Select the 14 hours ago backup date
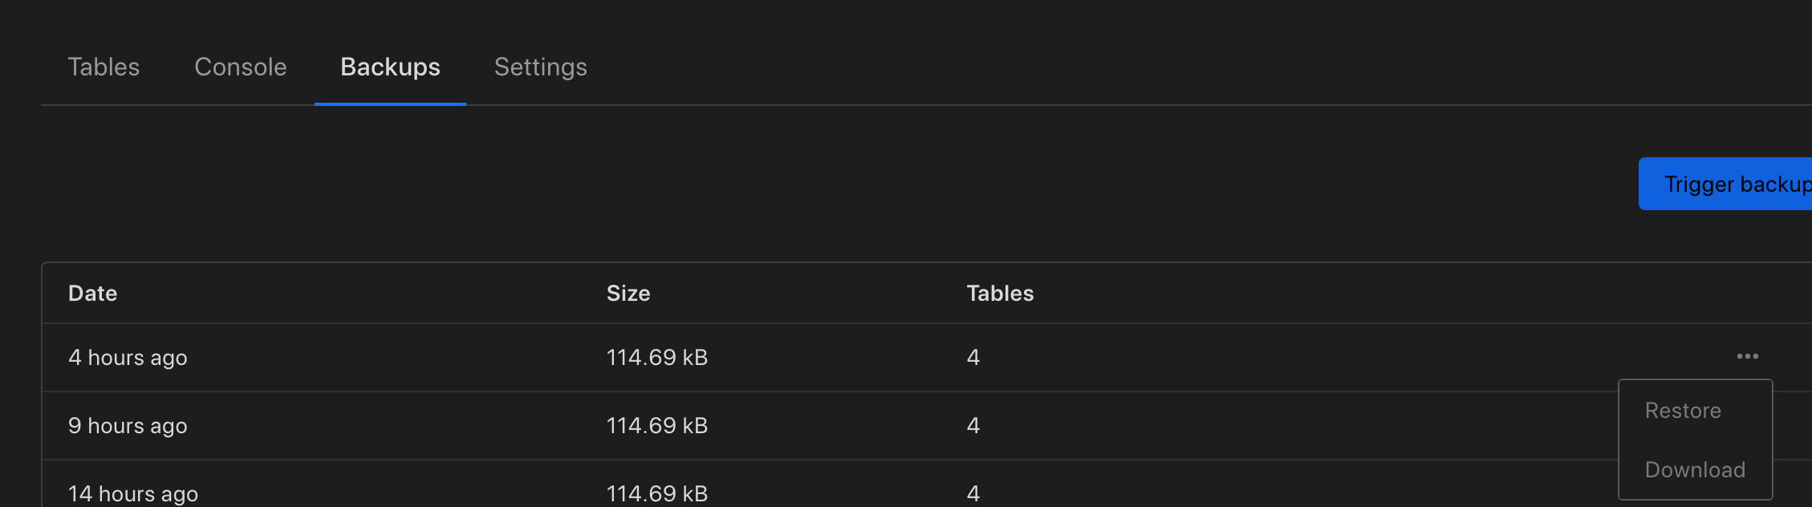Image resolution: width=1812 pixels, height=507 pixels. click(x=133, y=493)
